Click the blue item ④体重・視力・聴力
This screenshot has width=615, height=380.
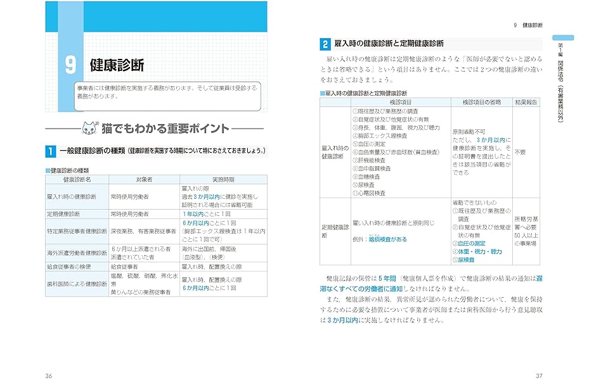pyautogui.click(x=477, y=251)
